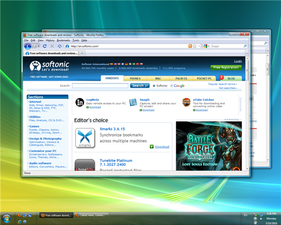Click the network globe tray icon
Screen dimensions: 281x225
tap(261, 215)
